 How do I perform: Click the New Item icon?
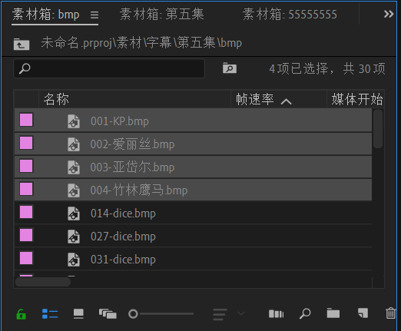[x=363, y=313]
